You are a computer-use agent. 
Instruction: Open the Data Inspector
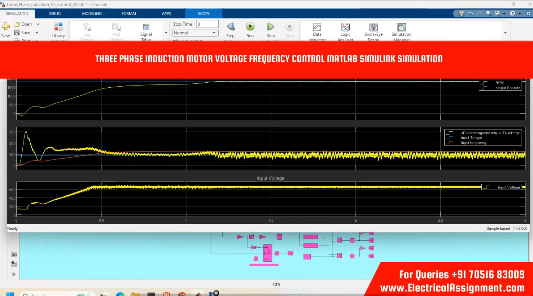[317, 27]
